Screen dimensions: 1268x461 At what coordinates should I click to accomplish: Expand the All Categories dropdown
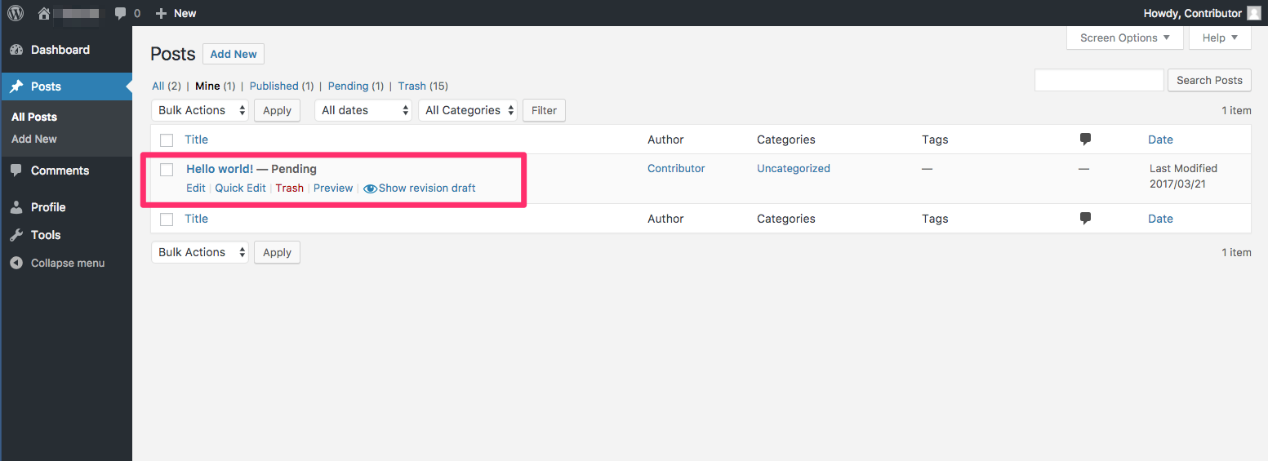[x=468, y=110]
